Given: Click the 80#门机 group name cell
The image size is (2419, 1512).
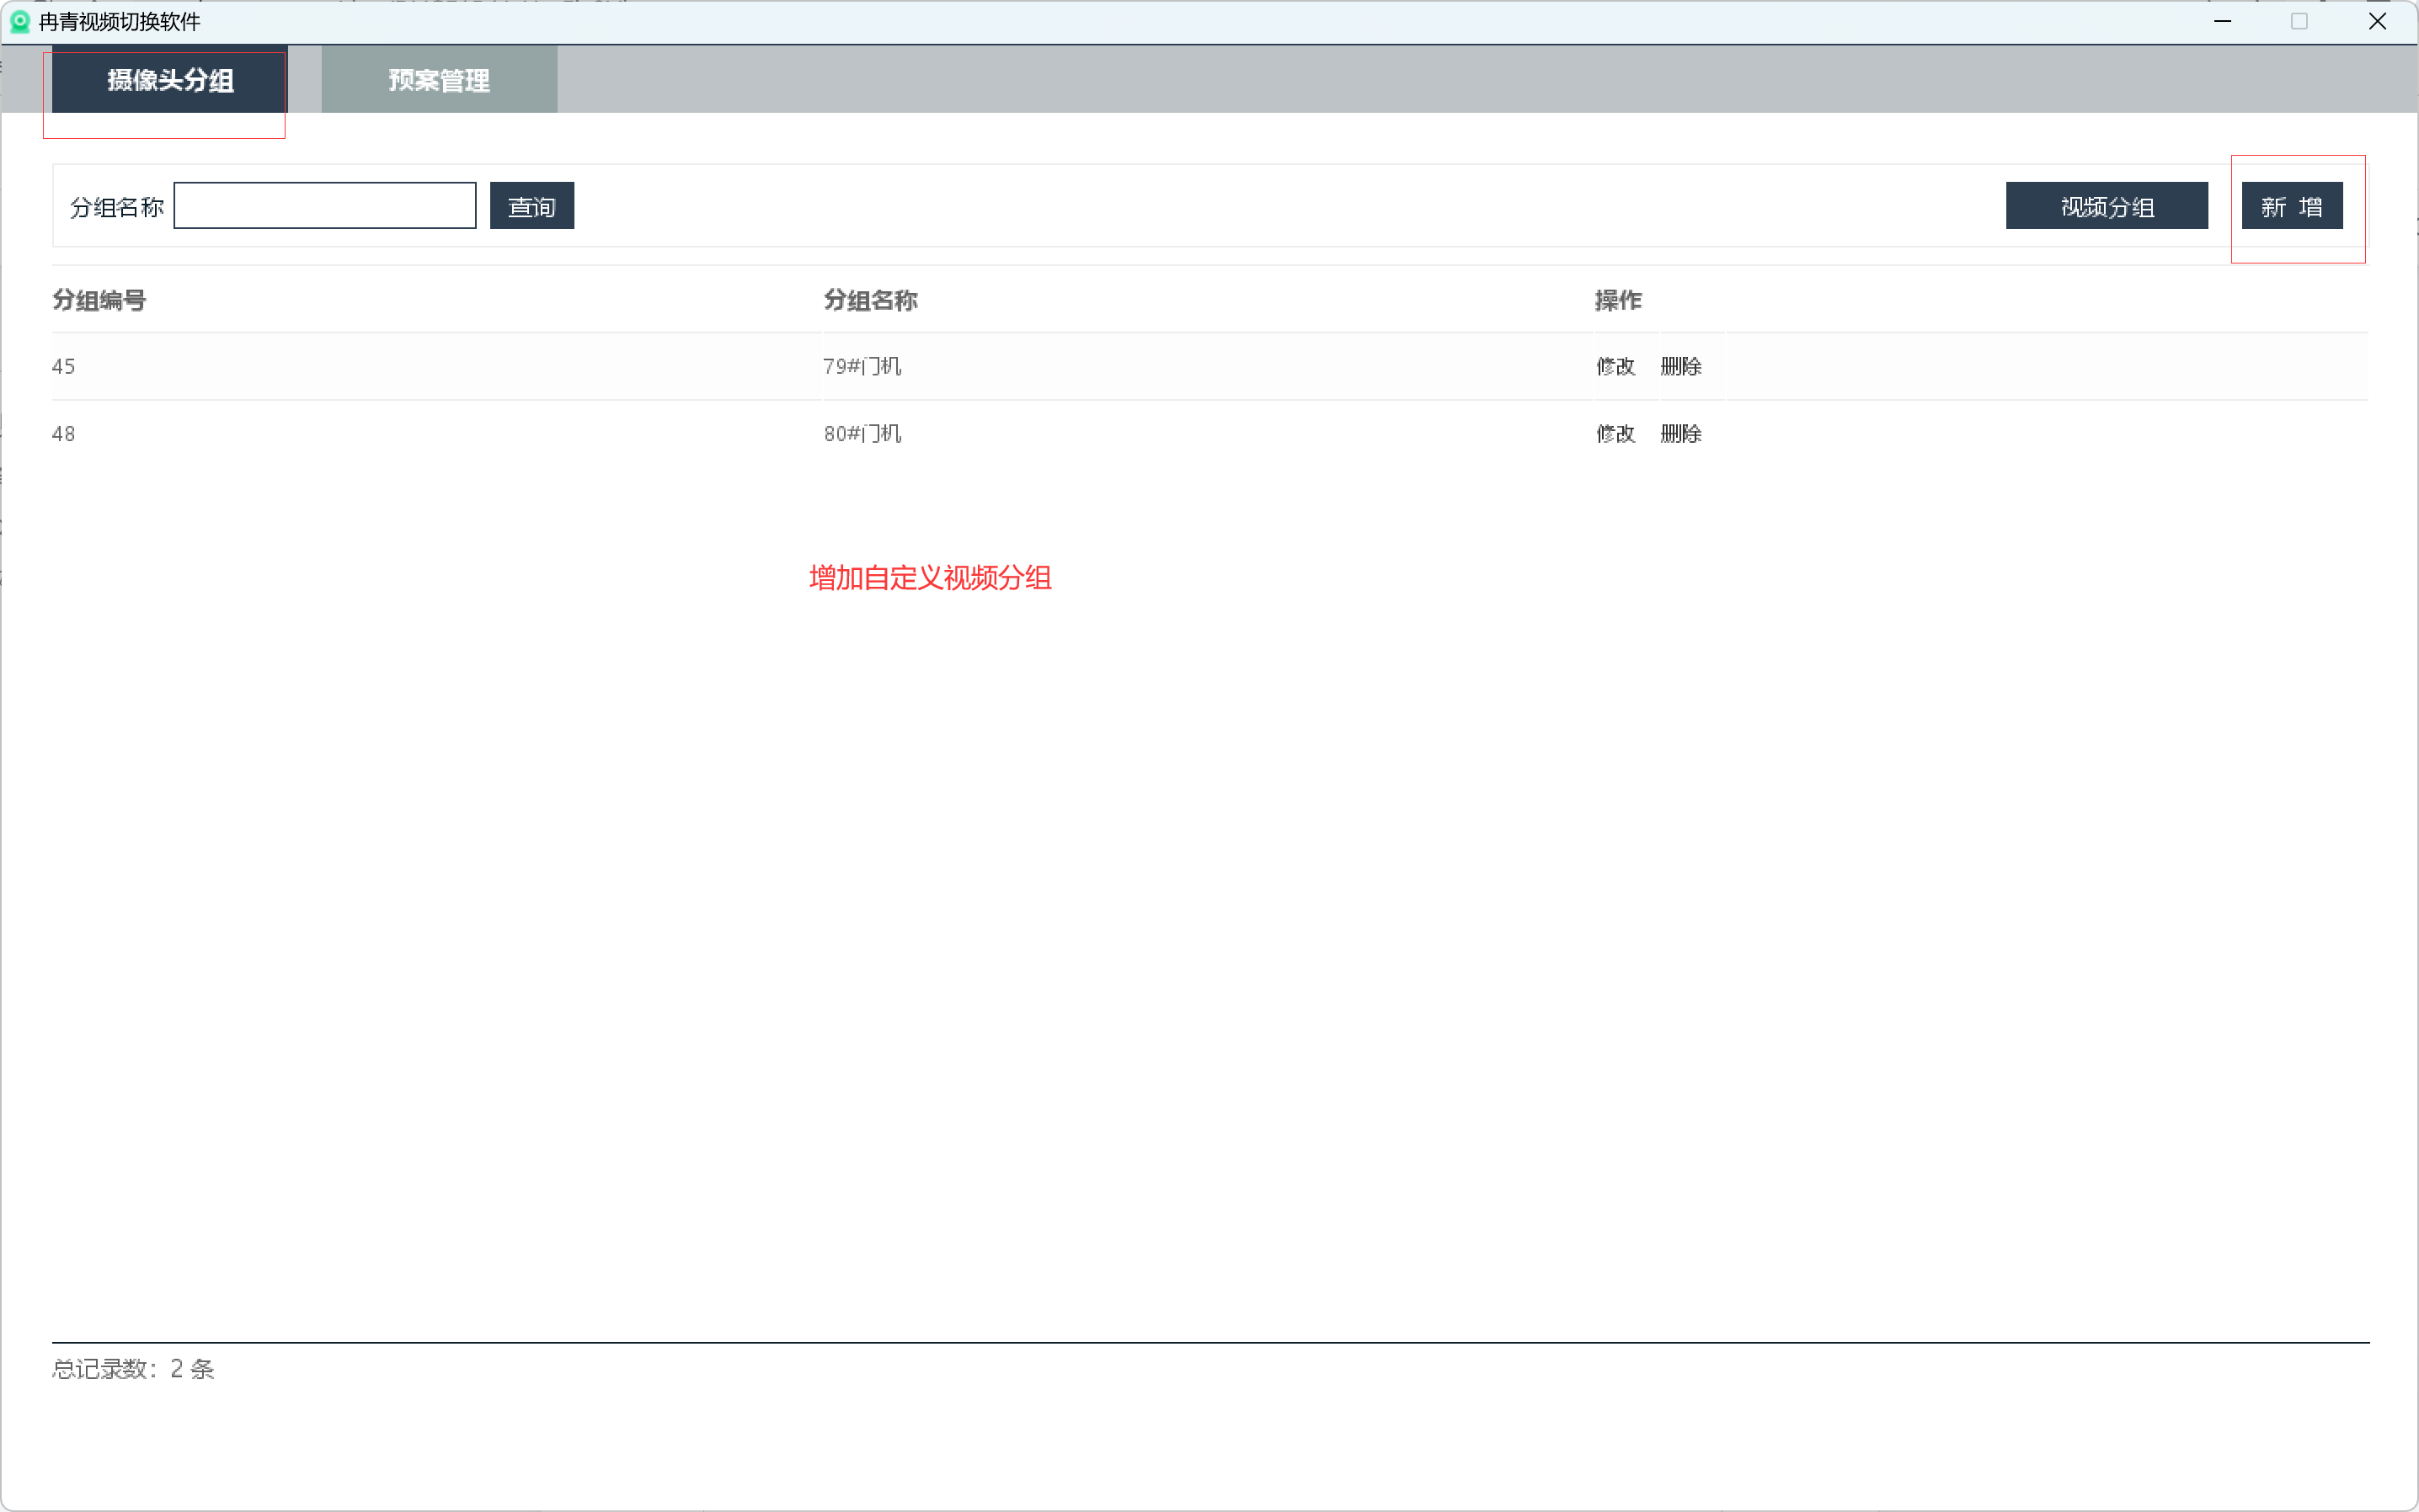Looking at the screenshot, I should [862, 434].
